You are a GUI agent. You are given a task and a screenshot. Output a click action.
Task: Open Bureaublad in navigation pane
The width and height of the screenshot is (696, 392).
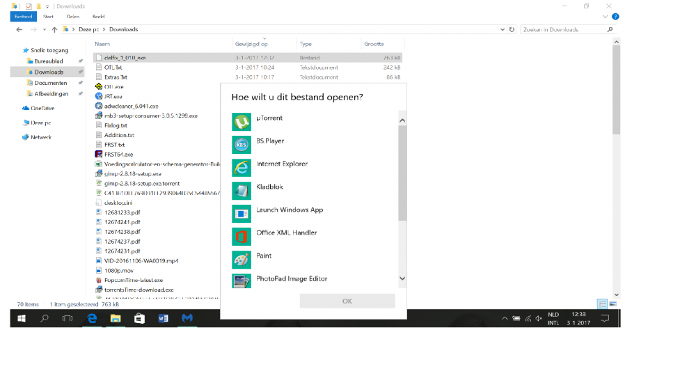49,61
